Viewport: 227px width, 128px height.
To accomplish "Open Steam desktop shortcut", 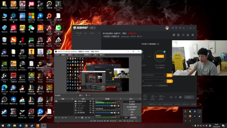I will click(x=4, y=113).
